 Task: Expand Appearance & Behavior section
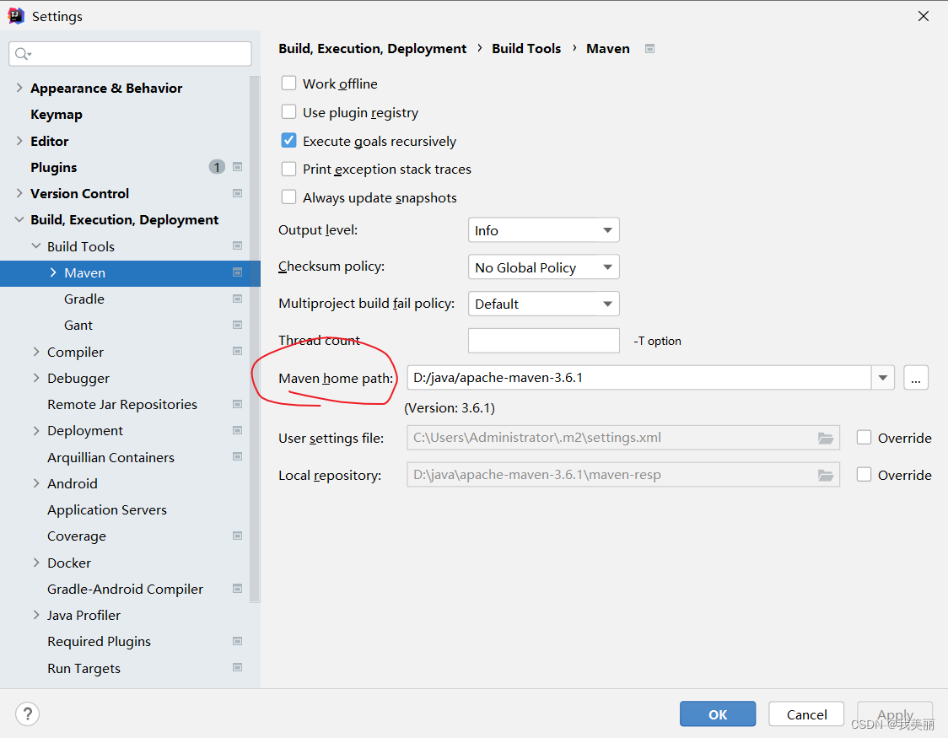(x=19, y=88)
